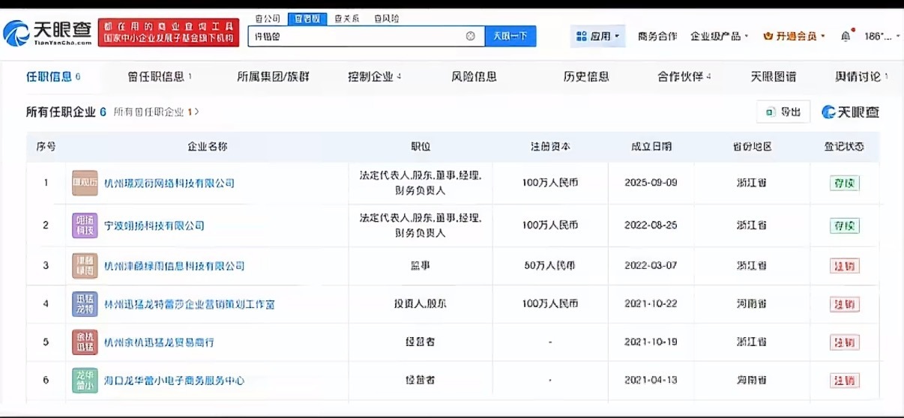Click the 2025-09-09 establishment date
The height and width of the screenshot is (418, 904).
pos(651,183)
